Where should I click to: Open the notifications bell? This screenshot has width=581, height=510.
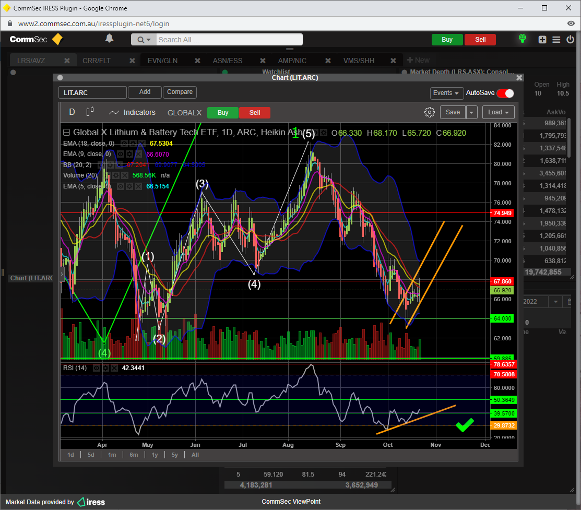(x=109, y=39)
